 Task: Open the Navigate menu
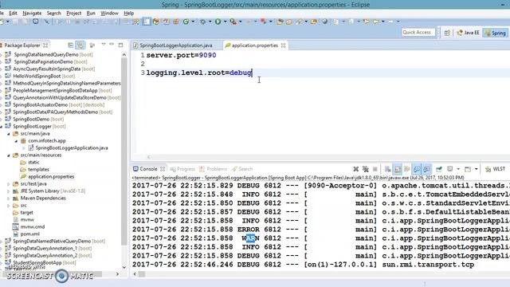[32, 14]
